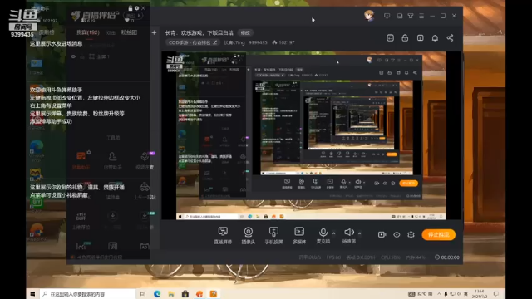Open the AD advertising tool icon

145,247
